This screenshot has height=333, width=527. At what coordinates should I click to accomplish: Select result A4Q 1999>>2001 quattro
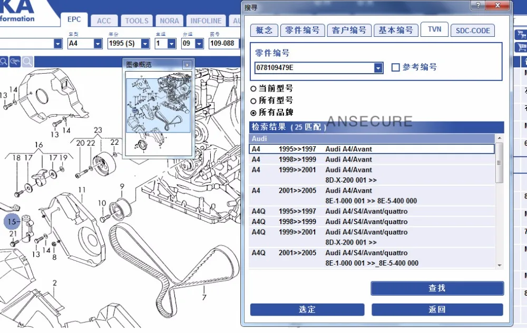[x=372, y=237]
